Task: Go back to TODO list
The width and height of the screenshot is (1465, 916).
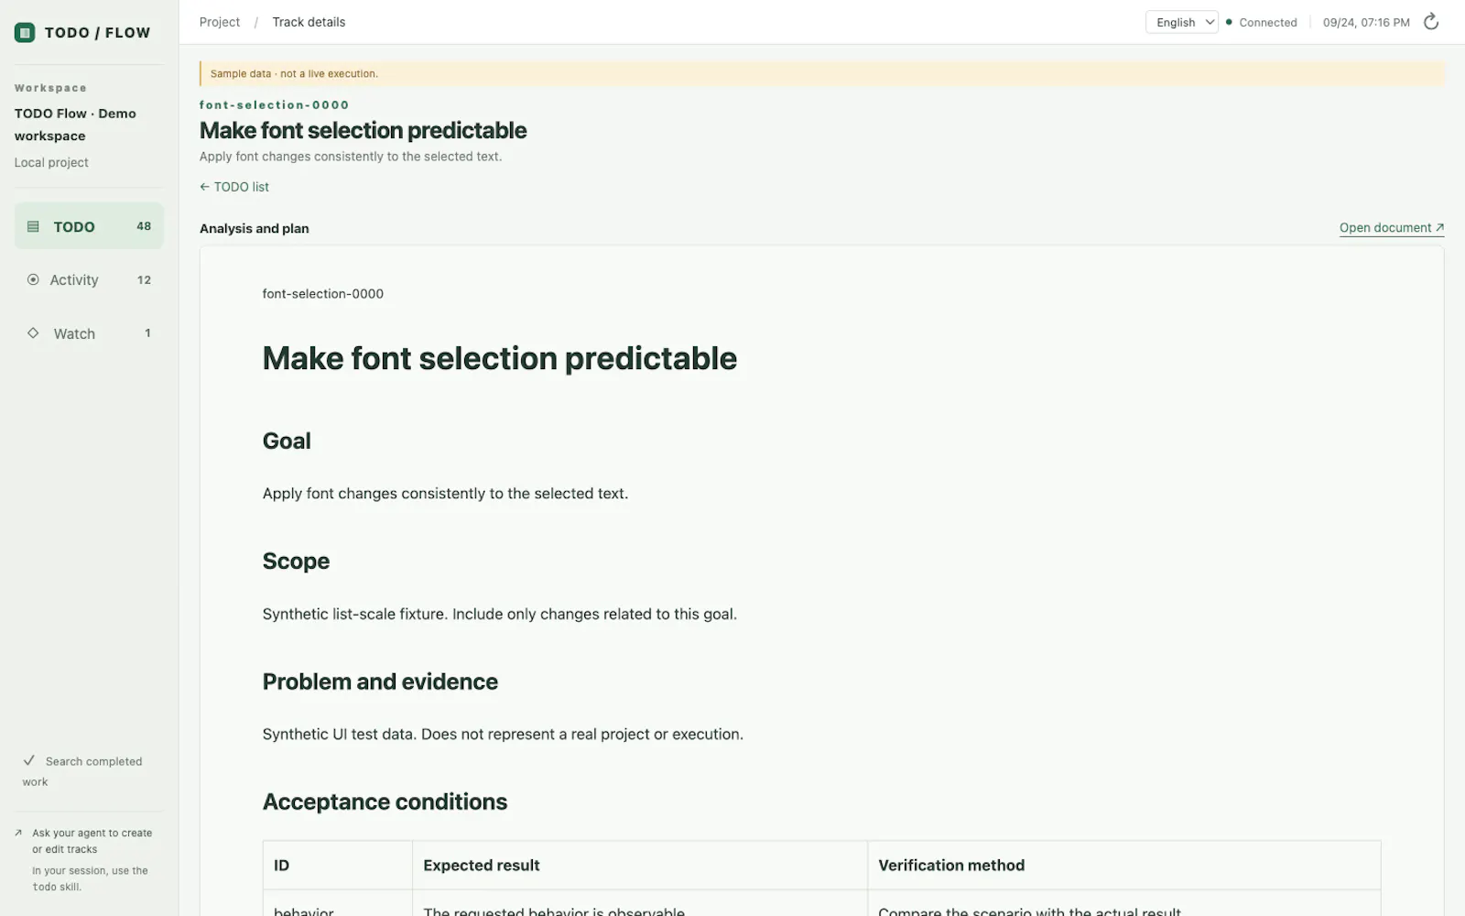Action: (x=234, y=187)
